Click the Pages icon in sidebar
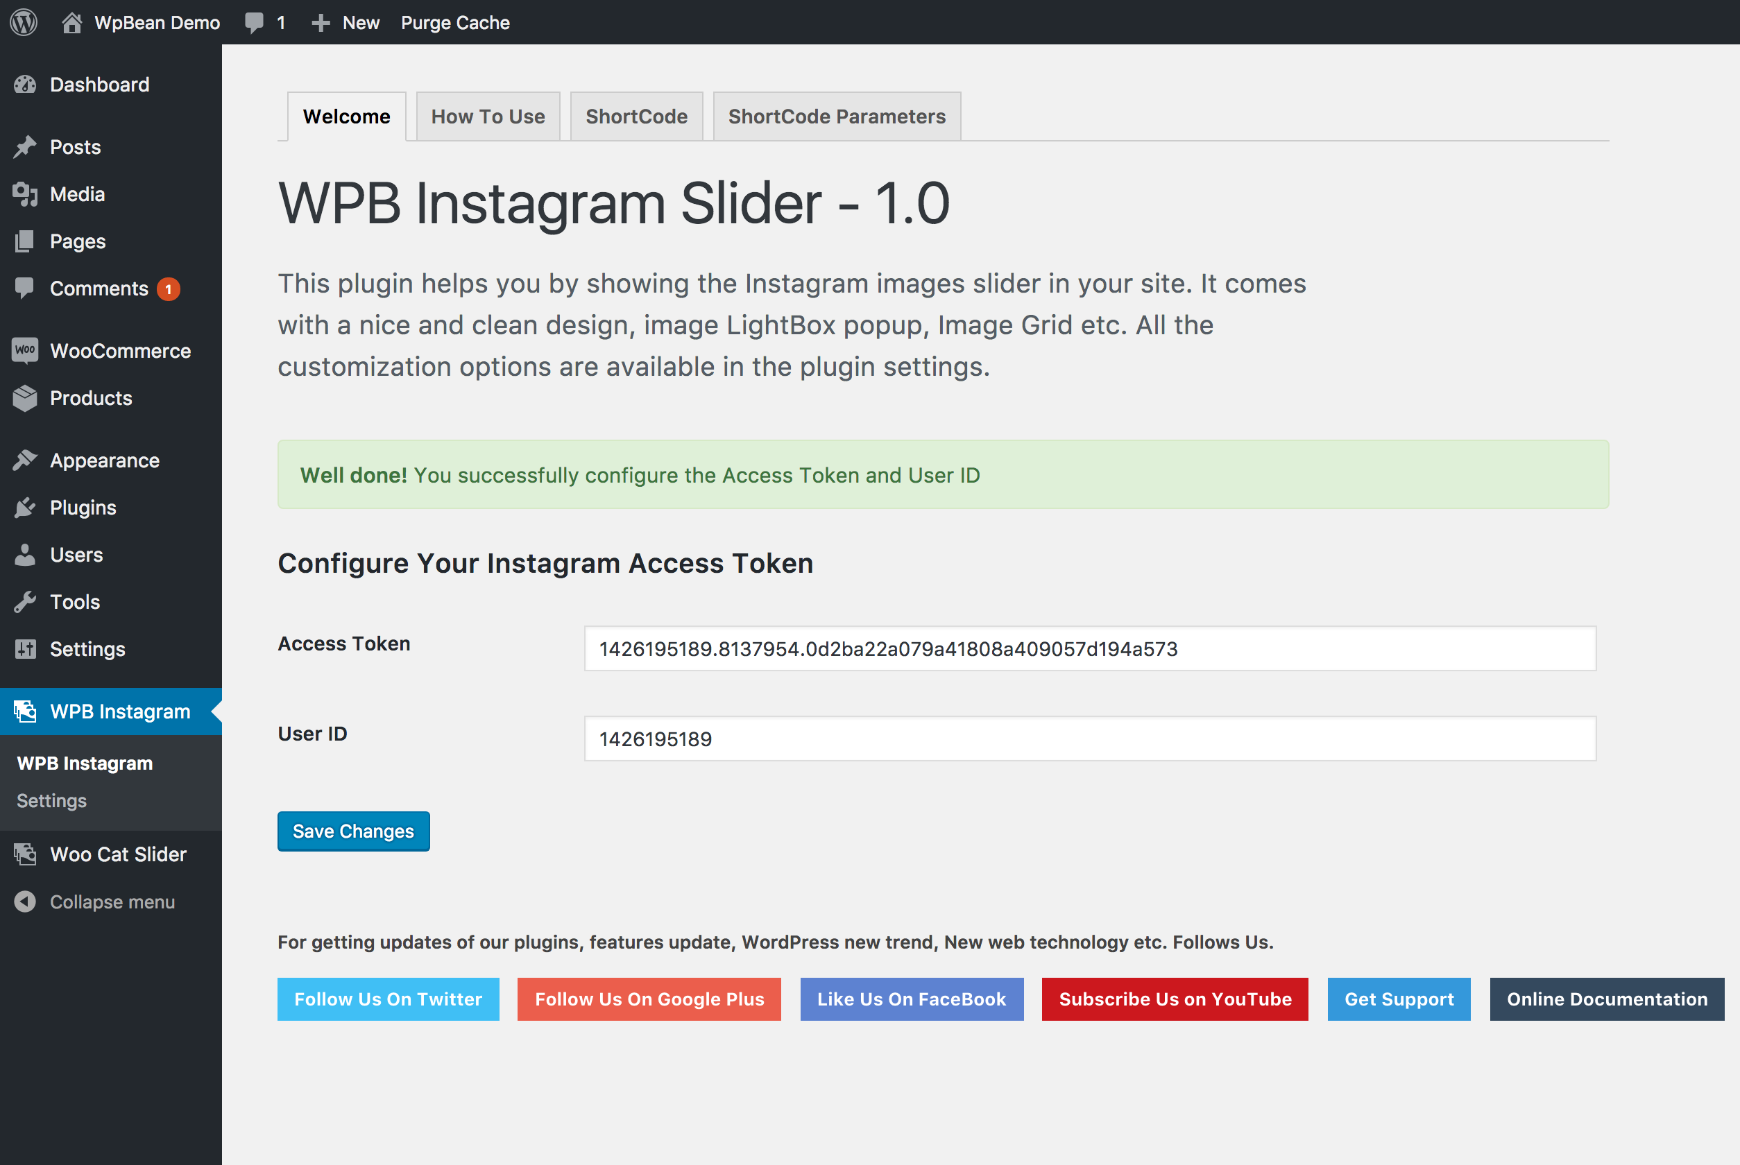The image size is (1740, 1165). (x=24, y=241)
